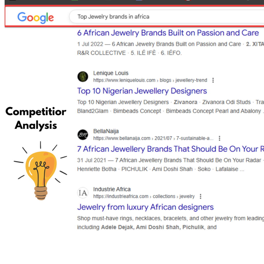Image resolution: width=264 pixels, height=264 pixels.
Task: Open more options for BellaNaija result
Action: coord(219,138)
